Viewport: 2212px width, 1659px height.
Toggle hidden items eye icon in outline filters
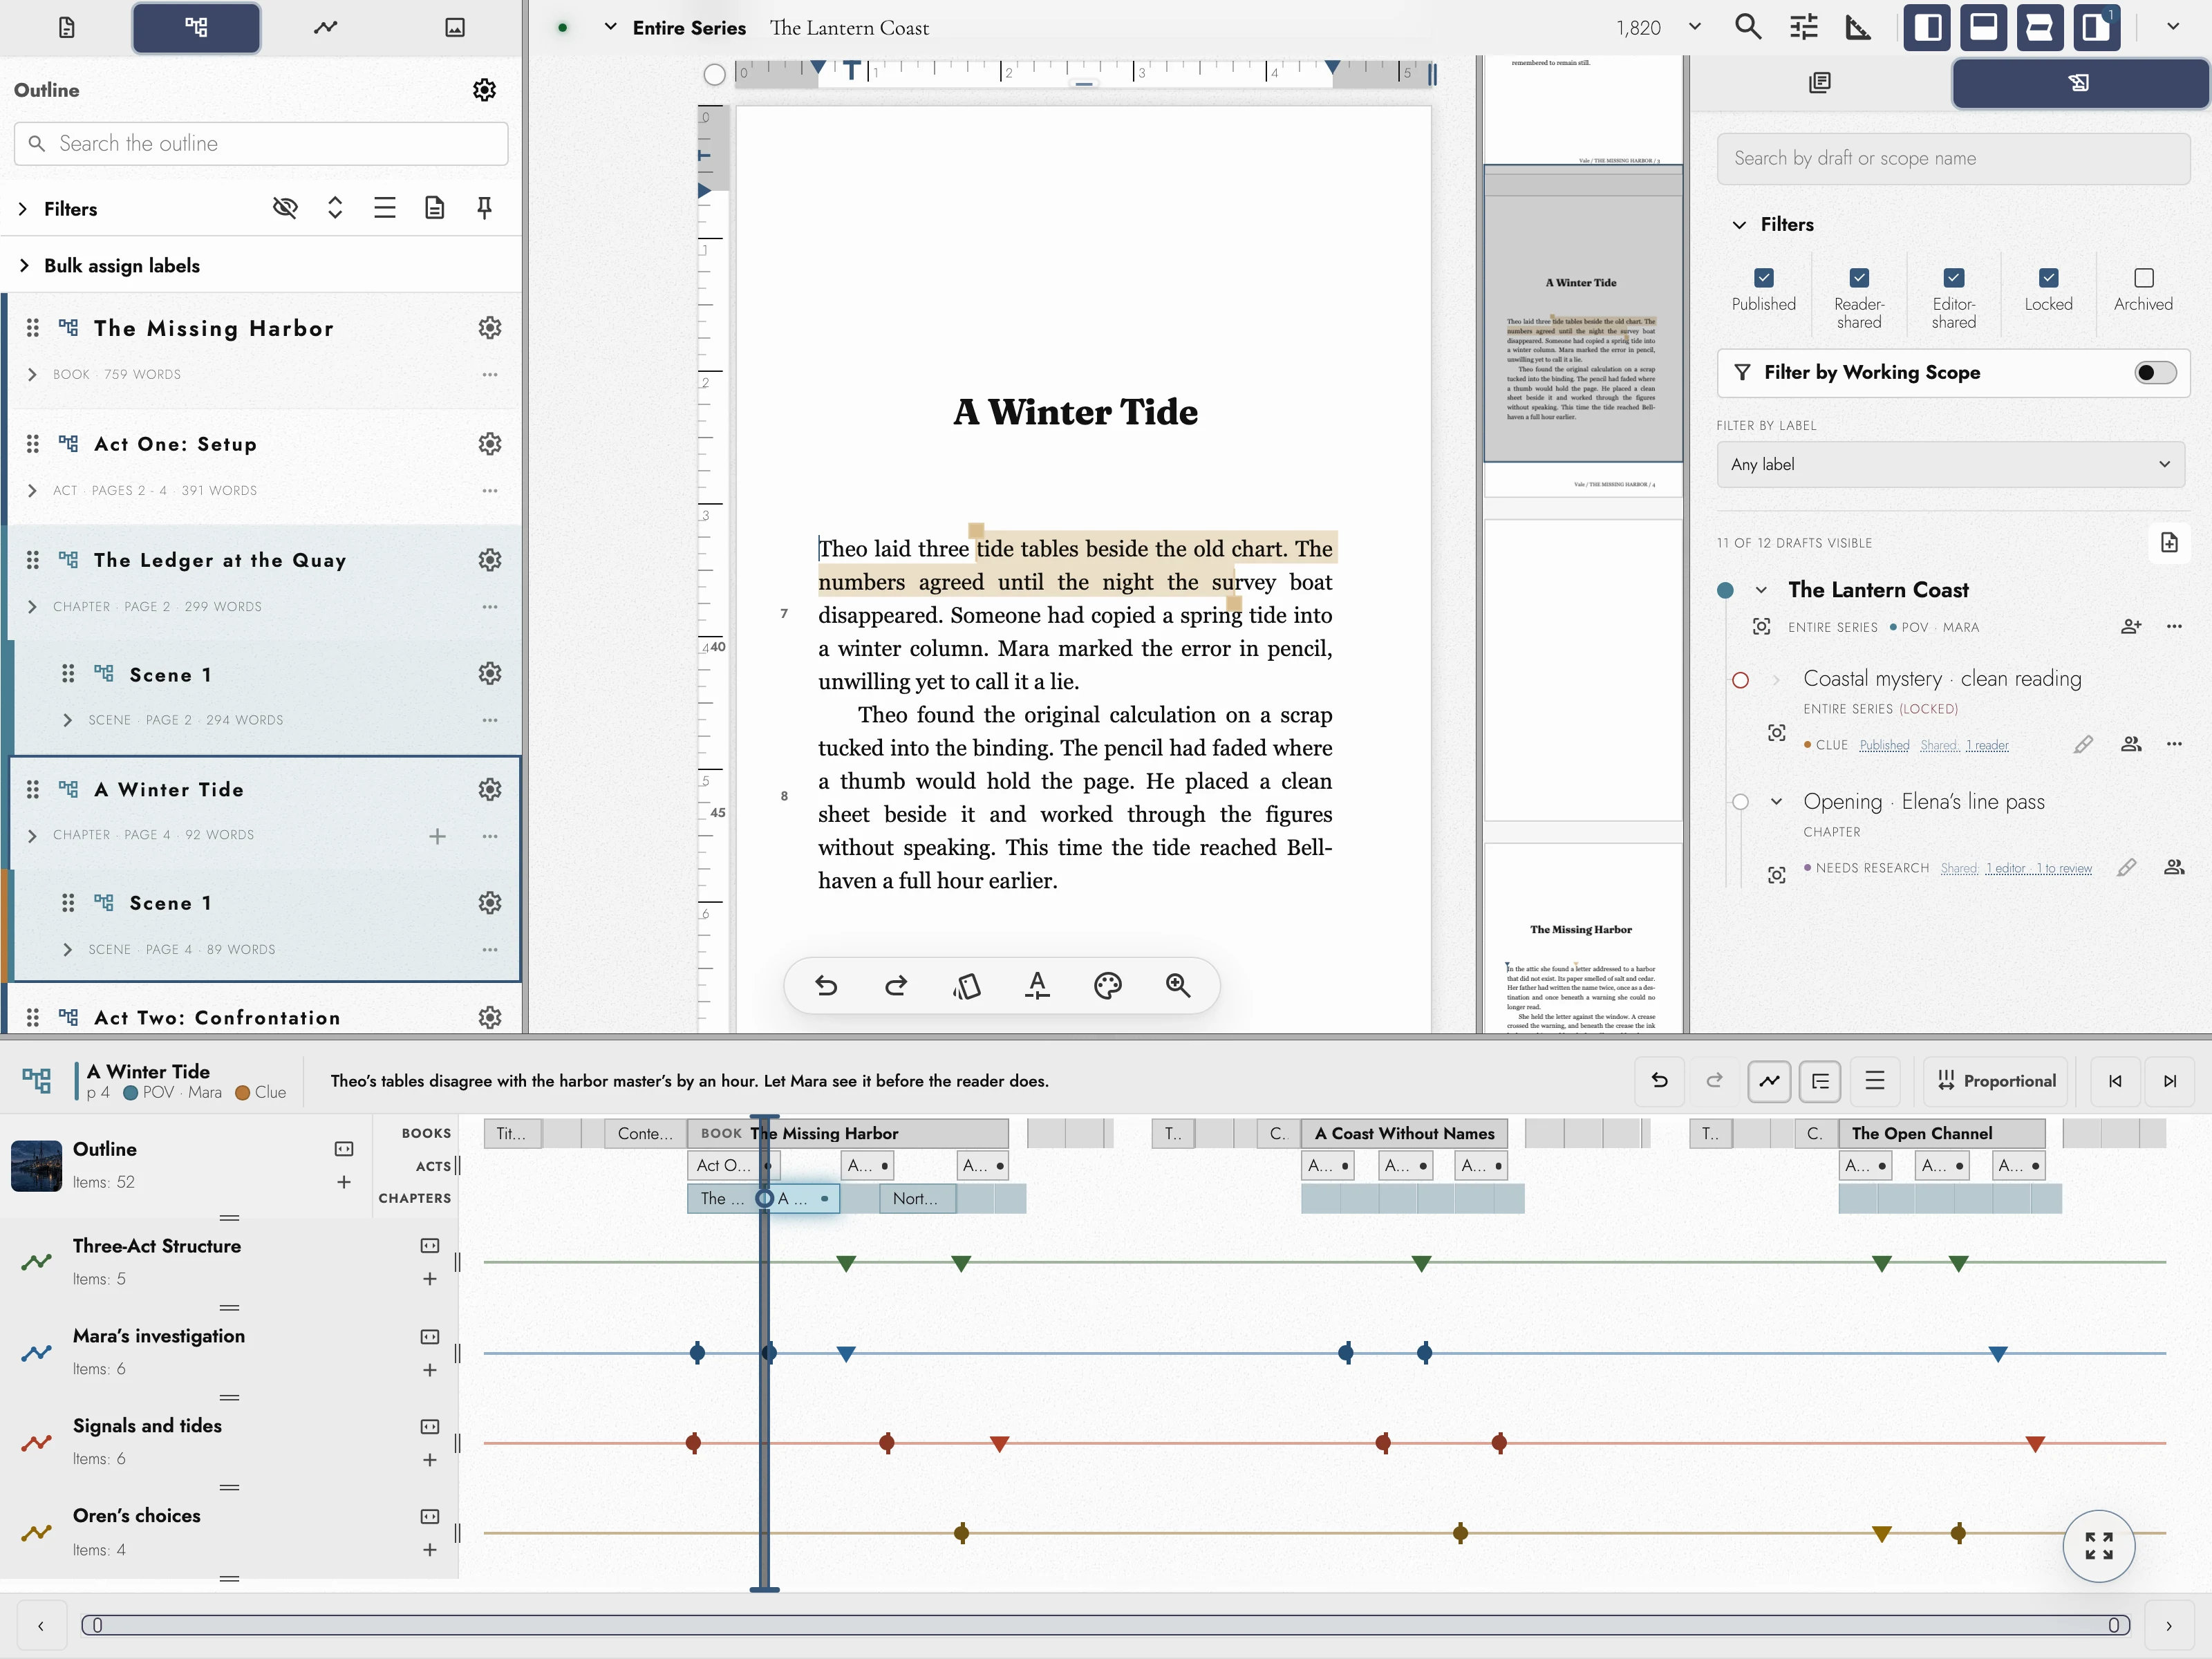[285, 208]
